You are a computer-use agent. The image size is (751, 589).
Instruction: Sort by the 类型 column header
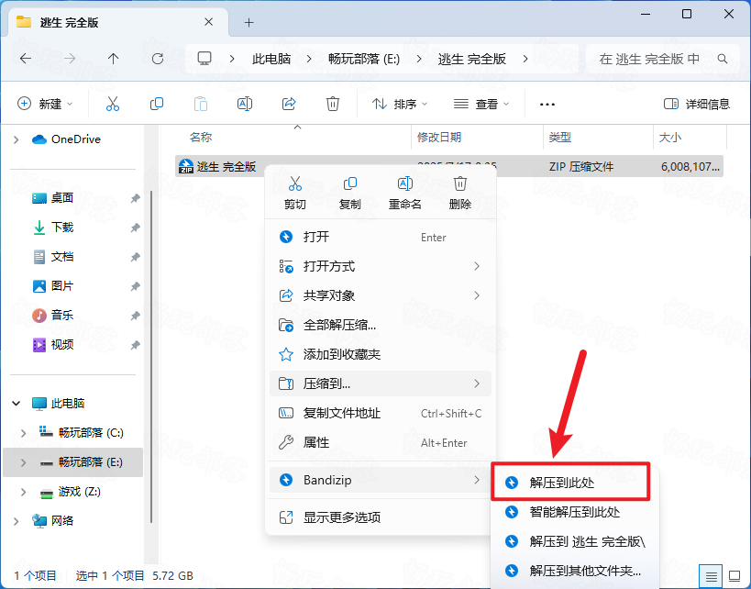click(560, 137)
